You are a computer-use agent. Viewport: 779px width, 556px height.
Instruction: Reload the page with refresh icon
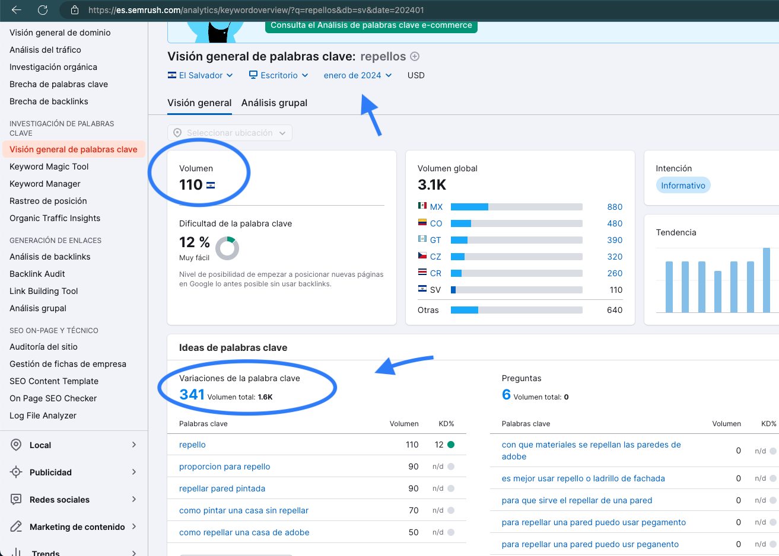[43, 10]
